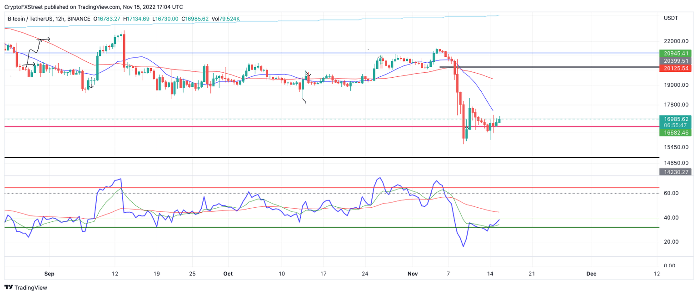Click the TradingView logo icon
698x295 pixels.
(x=8, y=288)
